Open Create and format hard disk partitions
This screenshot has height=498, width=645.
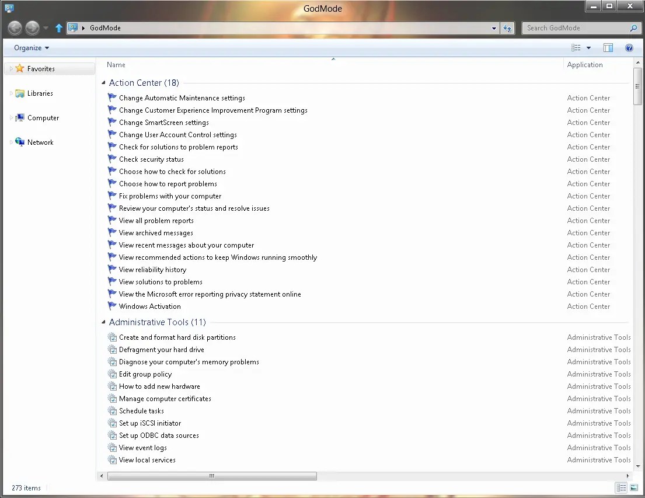click(x=177, y=337)
